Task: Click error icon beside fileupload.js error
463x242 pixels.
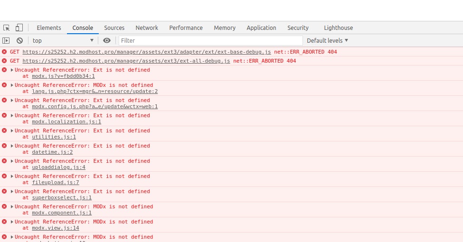Action: tap(4, 176)
